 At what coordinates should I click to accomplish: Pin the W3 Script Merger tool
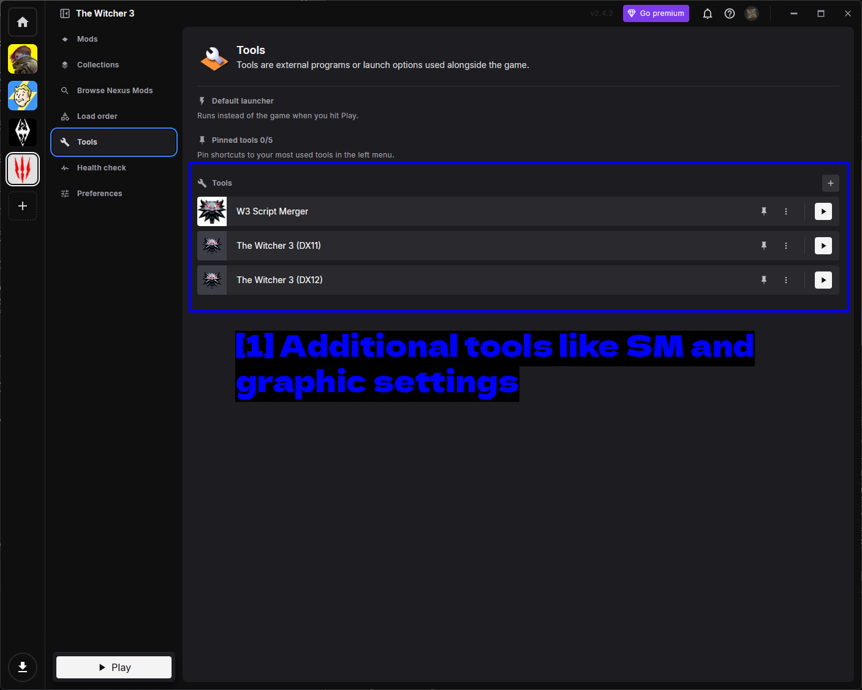[x=764, y=211]
